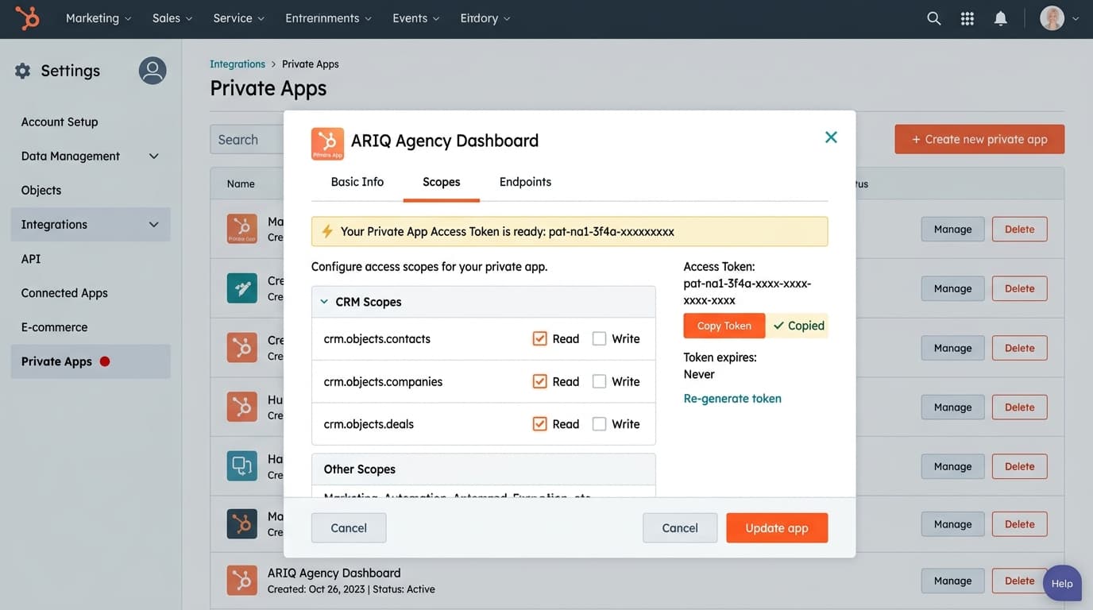Delete the ARIQ Agency Dashboard app
1093x610 pixels.
pyautogui.click(x=1020, y=581)
